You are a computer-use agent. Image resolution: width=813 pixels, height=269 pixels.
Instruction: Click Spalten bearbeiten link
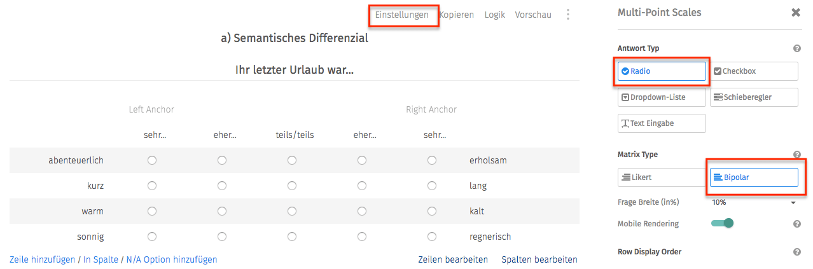click(x=539, y=259)
